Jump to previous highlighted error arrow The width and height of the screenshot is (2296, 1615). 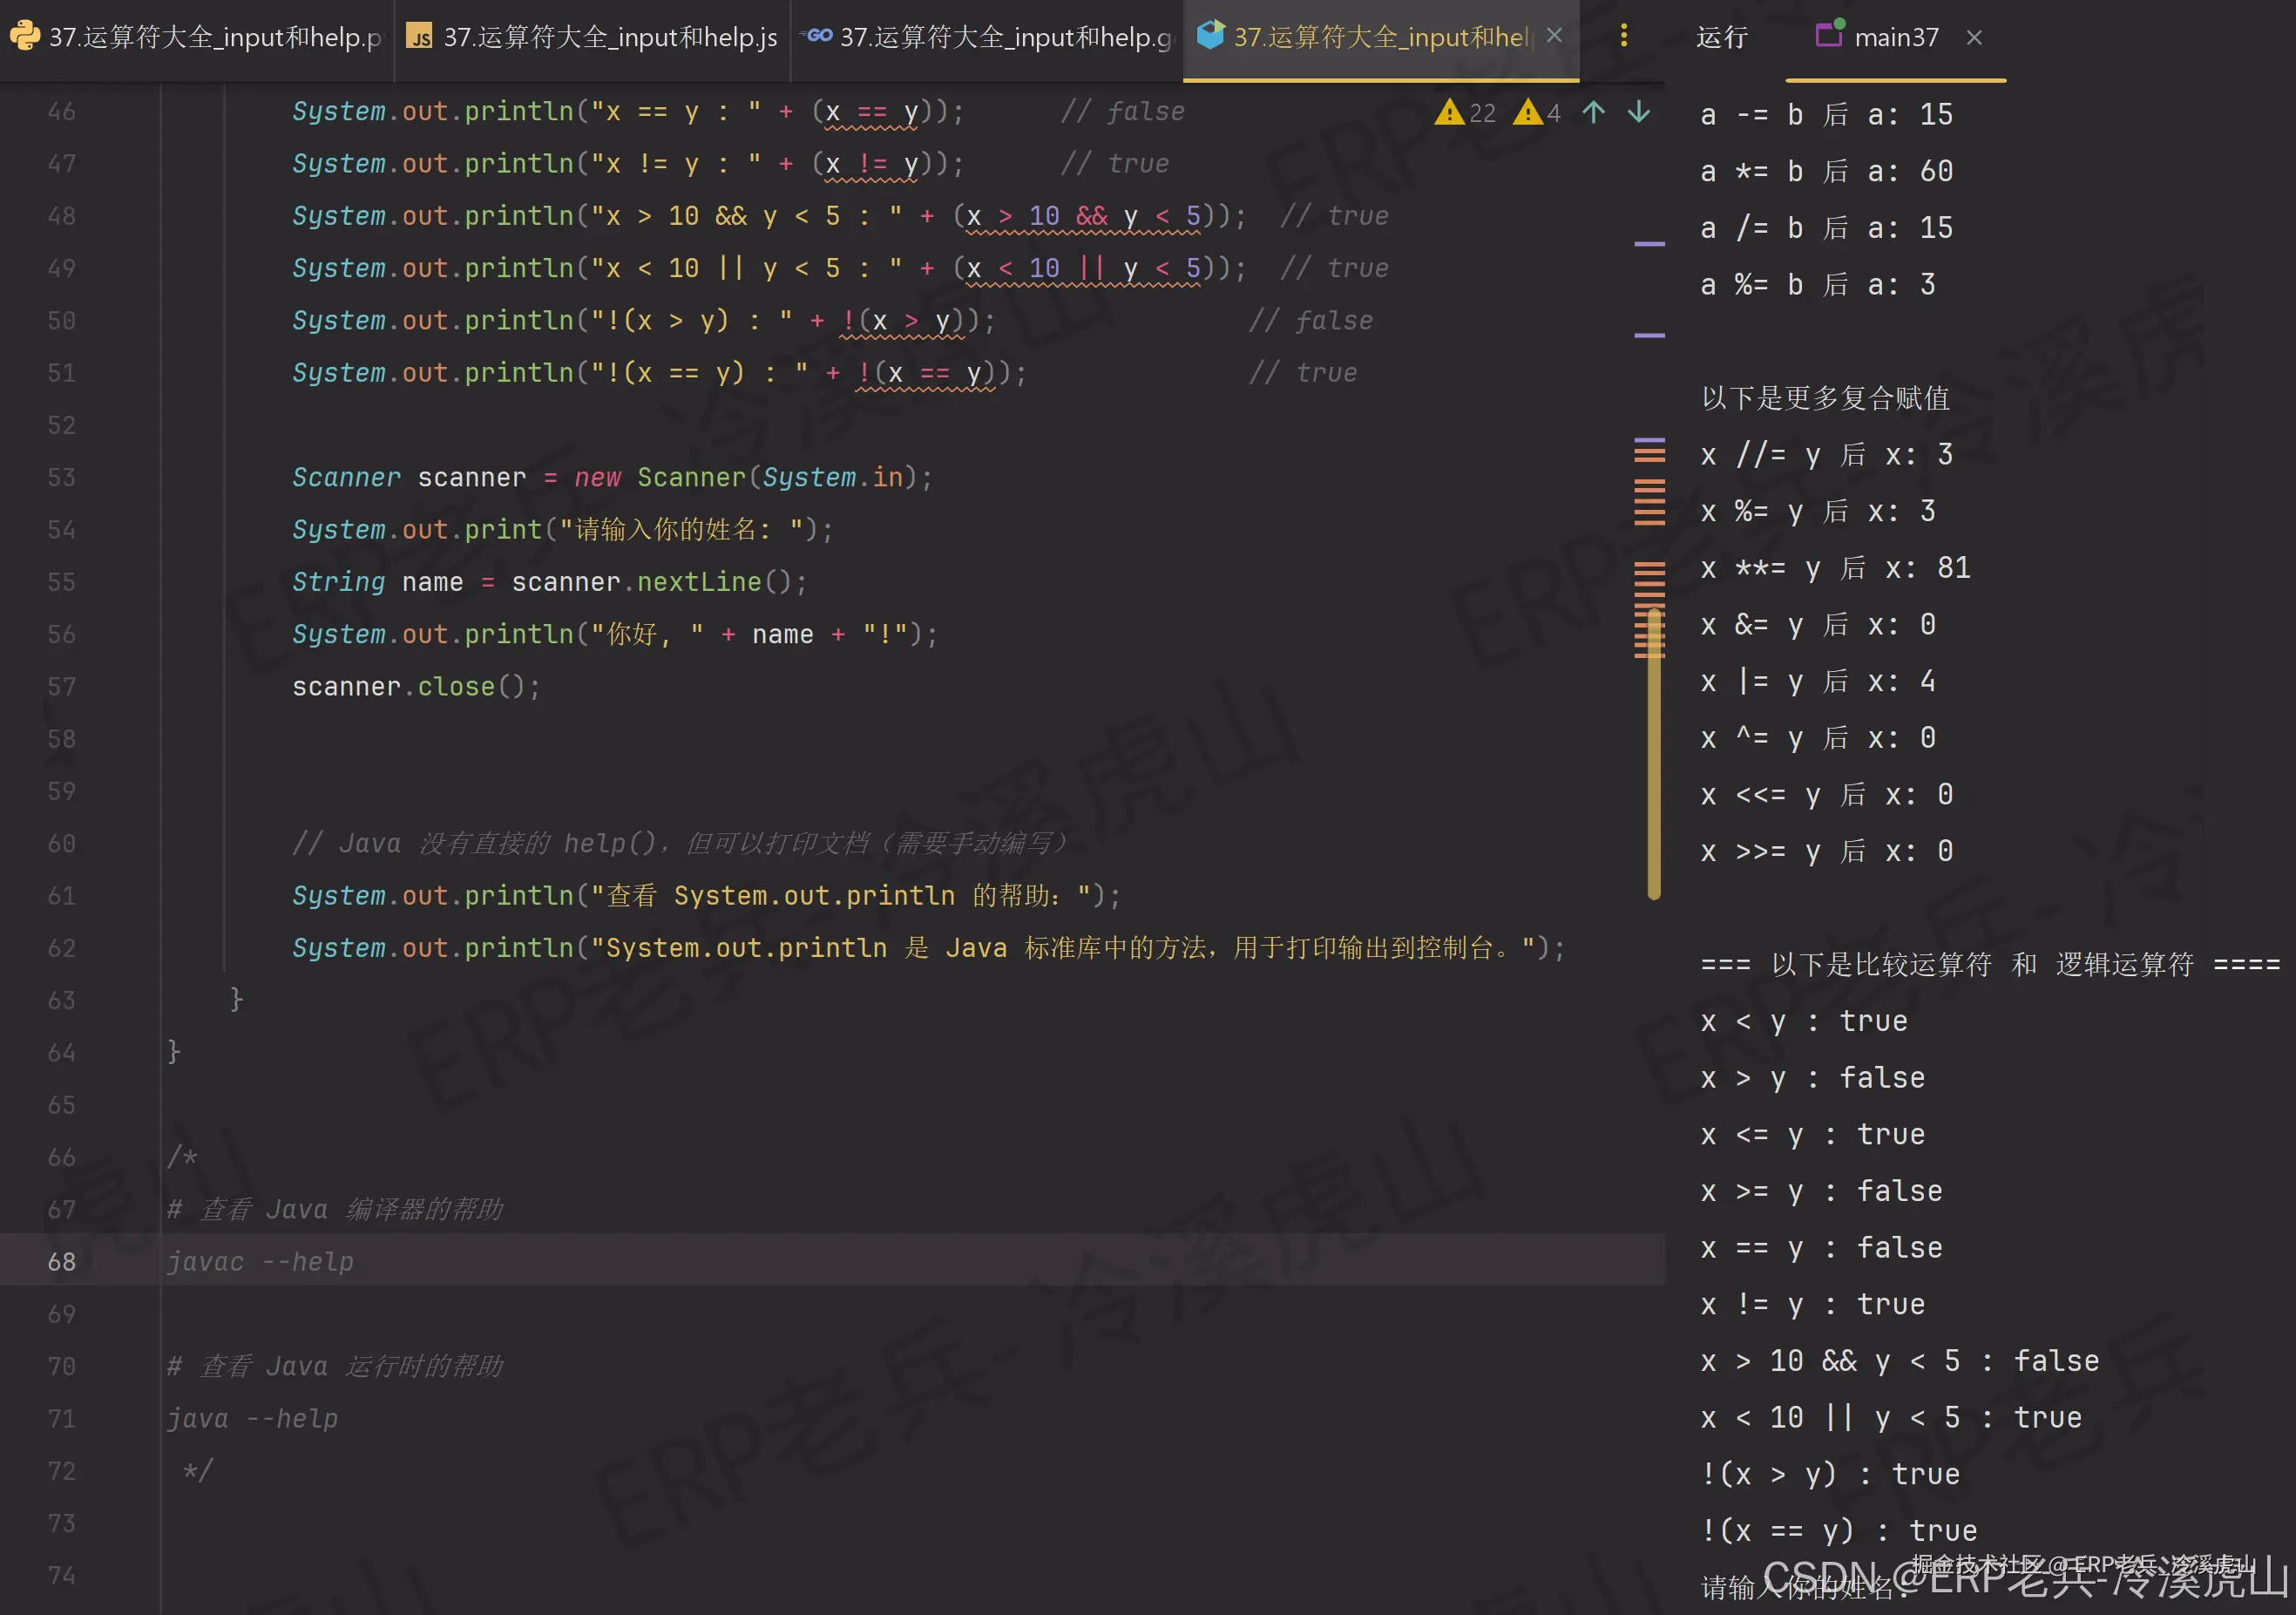point(1594,112)
